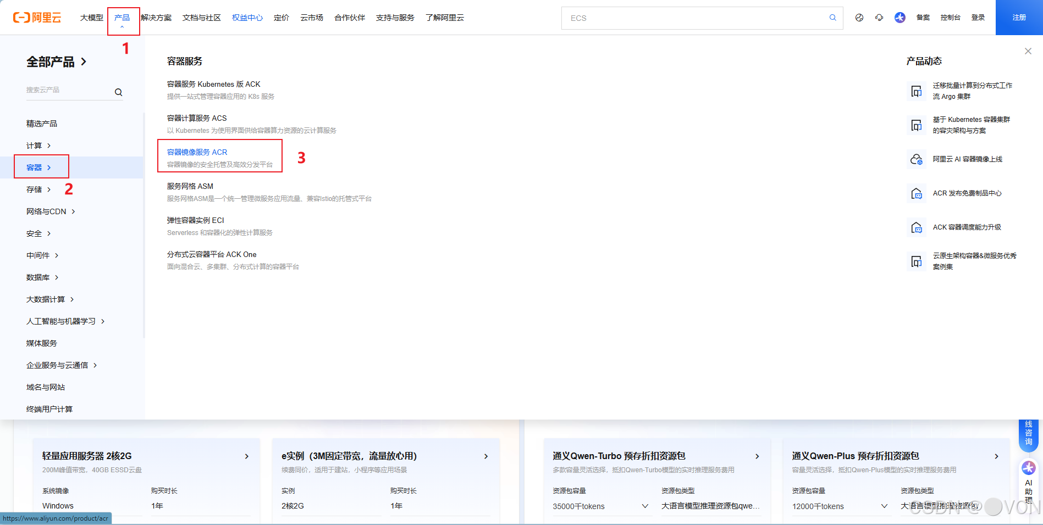Image resolution: width=1043 pixels, height=525 pixels.
Task: Focus the 搜索云产品 sidebar field
Action: 69,90
